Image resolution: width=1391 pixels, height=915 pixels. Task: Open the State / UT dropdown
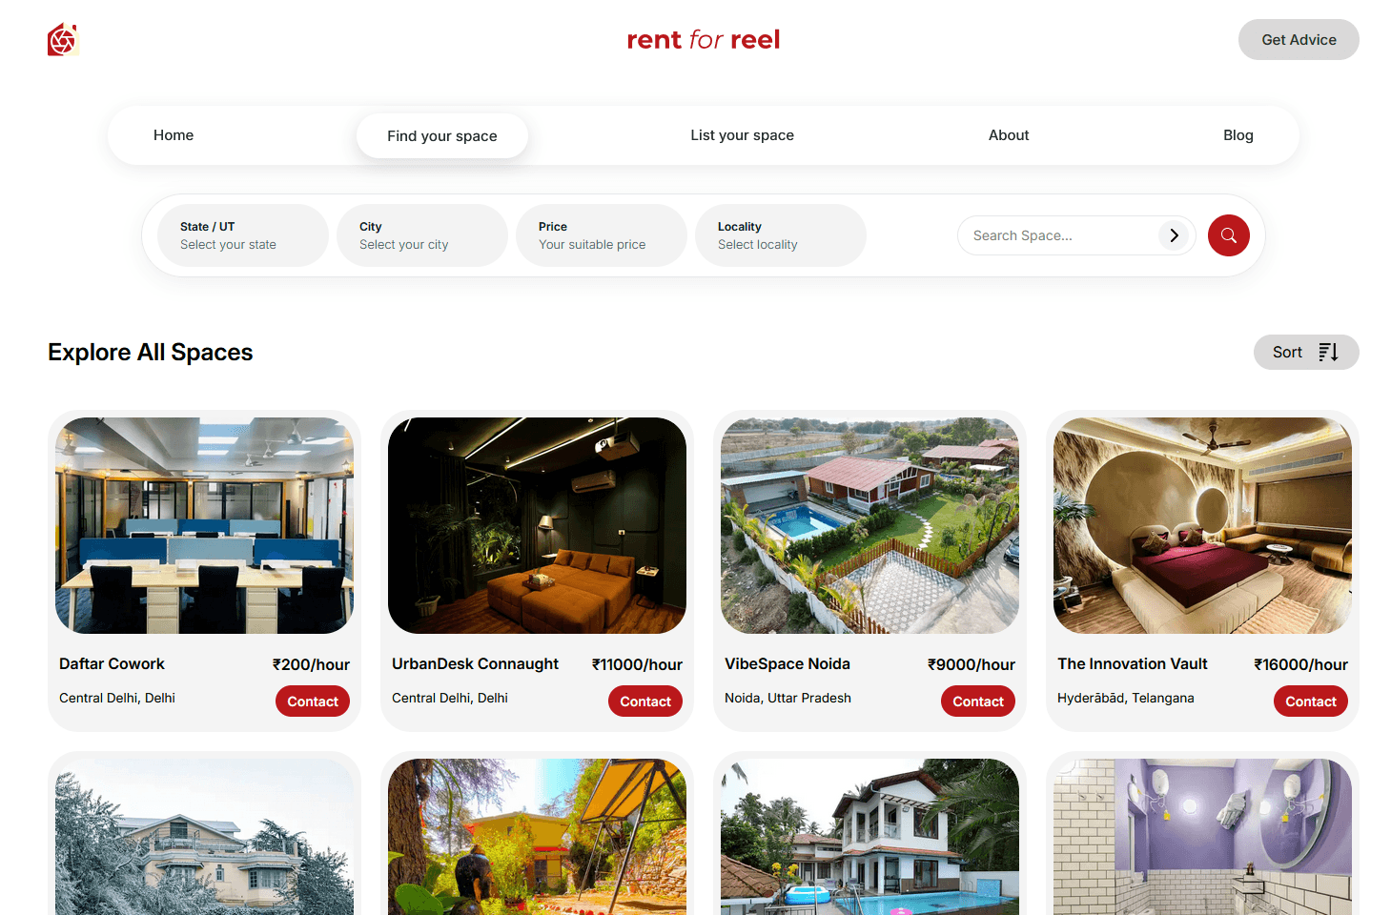pos(243,235)
